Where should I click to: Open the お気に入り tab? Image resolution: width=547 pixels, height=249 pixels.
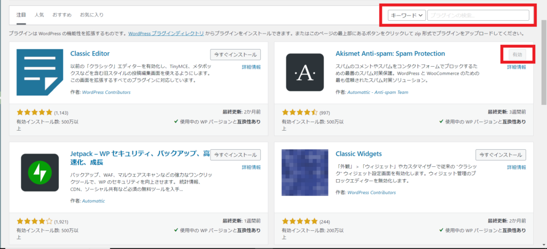click(91, 14)
